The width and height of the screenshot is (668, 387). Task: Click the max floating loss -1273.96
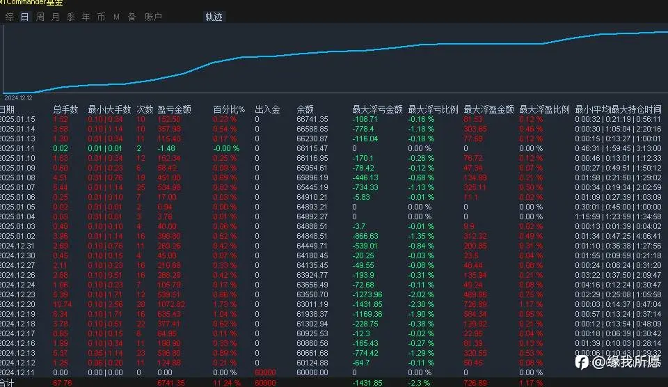point(367,294)
